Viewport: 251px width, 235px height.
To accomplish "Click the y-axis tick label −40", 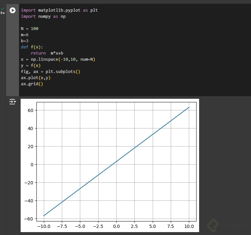I will (29, 201).
